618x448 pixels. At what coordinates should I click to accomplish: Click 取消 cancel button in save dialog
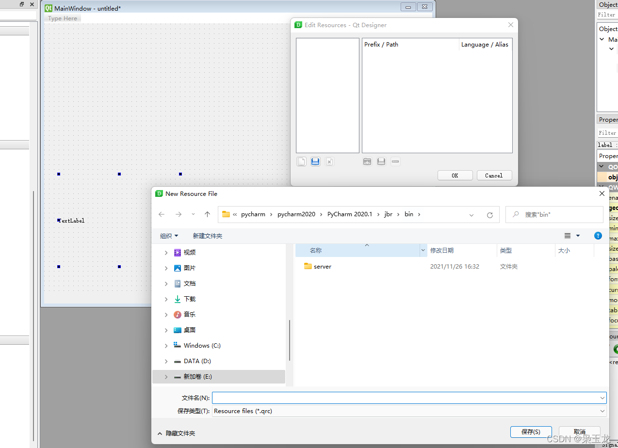pyautogui.click(x=579, y=432)
